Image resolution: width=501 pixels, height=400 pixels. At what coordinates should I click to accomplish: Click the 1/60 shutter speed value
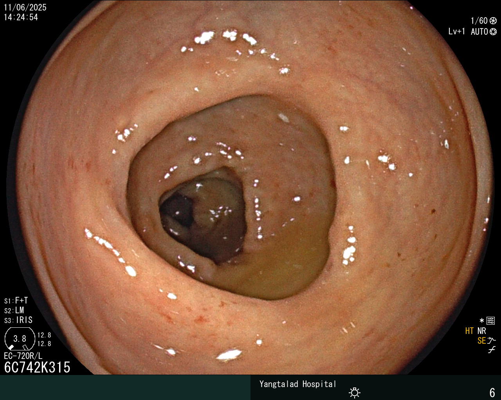click(x=479, y=21)
